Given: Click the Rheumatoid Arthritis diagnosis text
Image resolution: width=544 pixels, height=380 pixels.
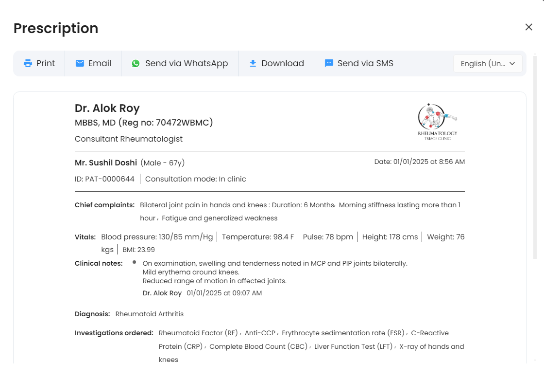Looking at the screenshot, I should click(149, 314).
